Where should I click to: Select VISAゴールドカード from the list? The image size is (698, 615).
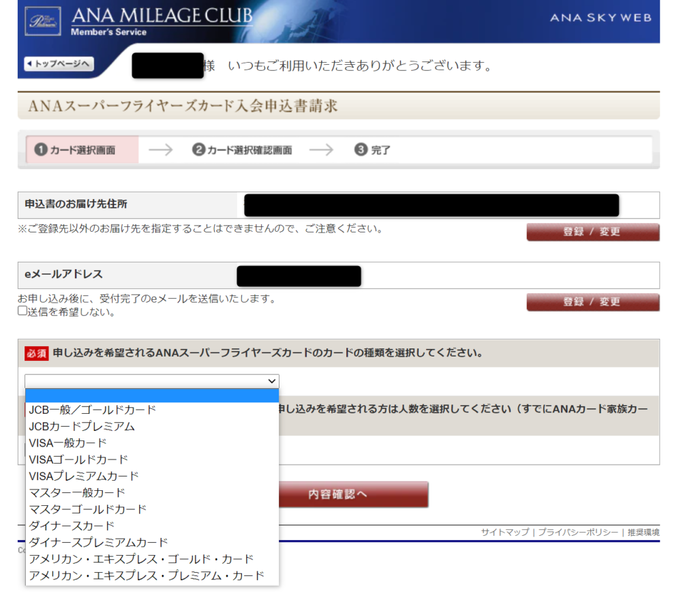tap(152, 460)
